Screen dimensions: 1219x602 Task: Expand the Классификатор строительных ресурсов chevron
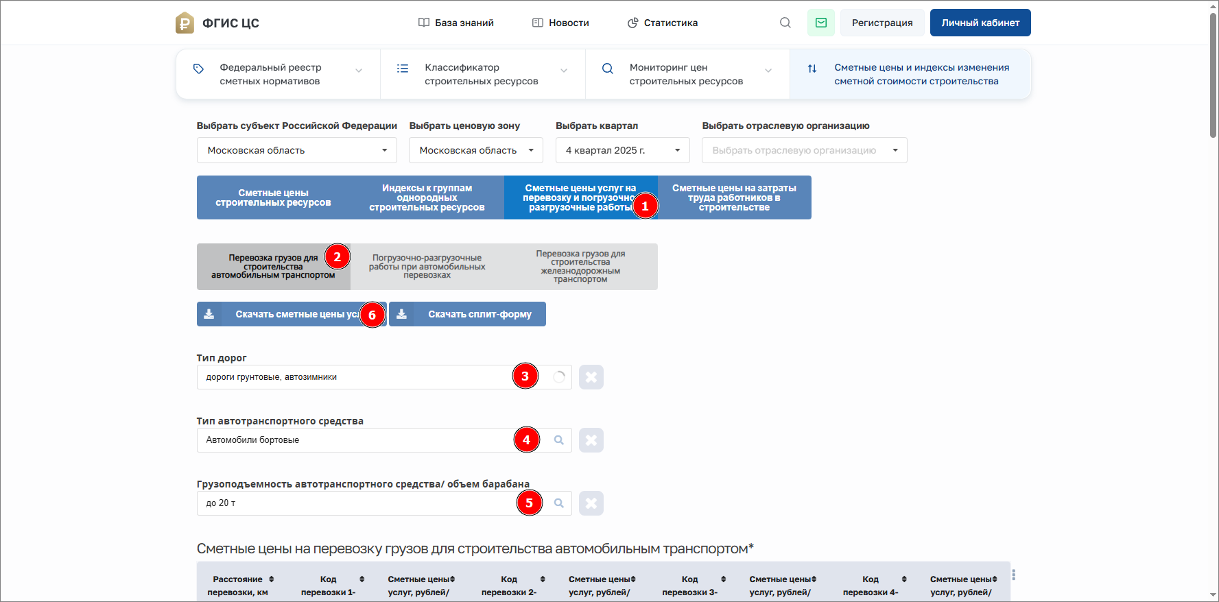(564, 71)
